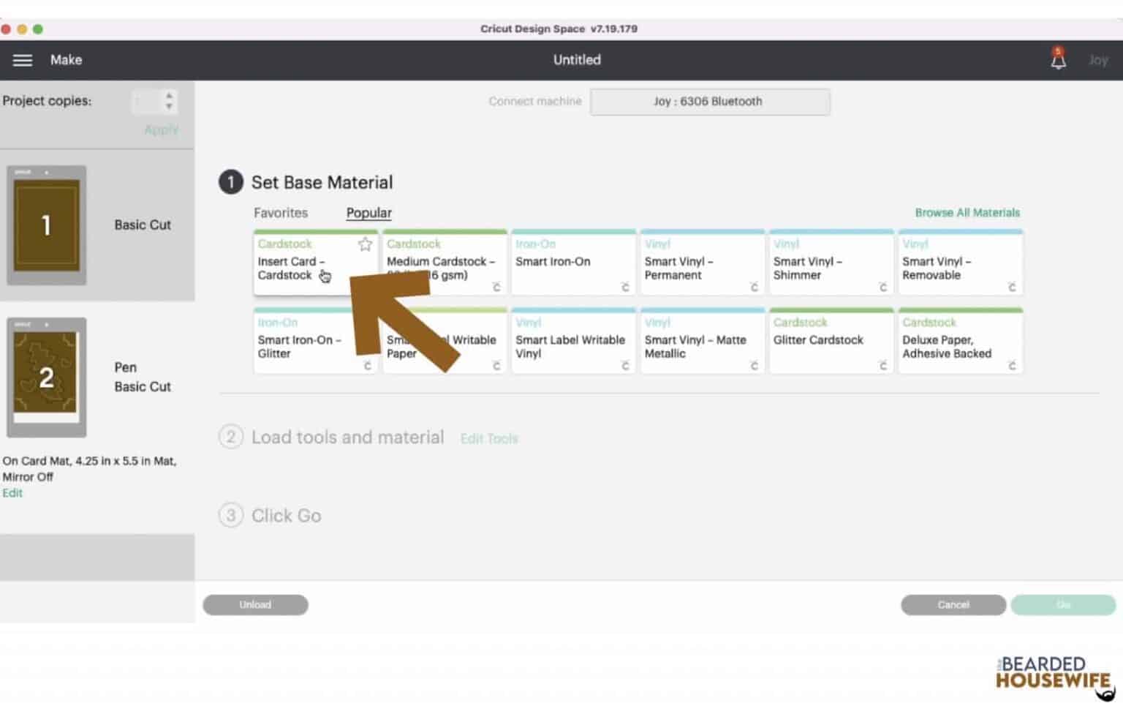The image size is (1123, 714).
Task: Open the notifications bell
Action: pyautogui.click(x=1057, y=59)
